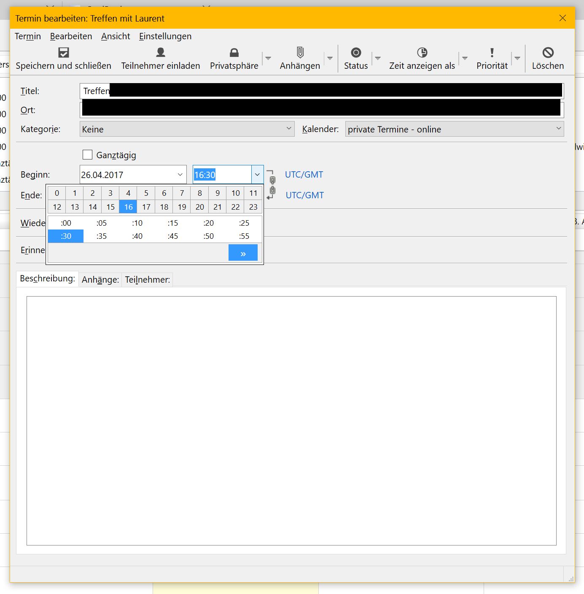Choose minute :50 in the time picker

click(208, 236)
